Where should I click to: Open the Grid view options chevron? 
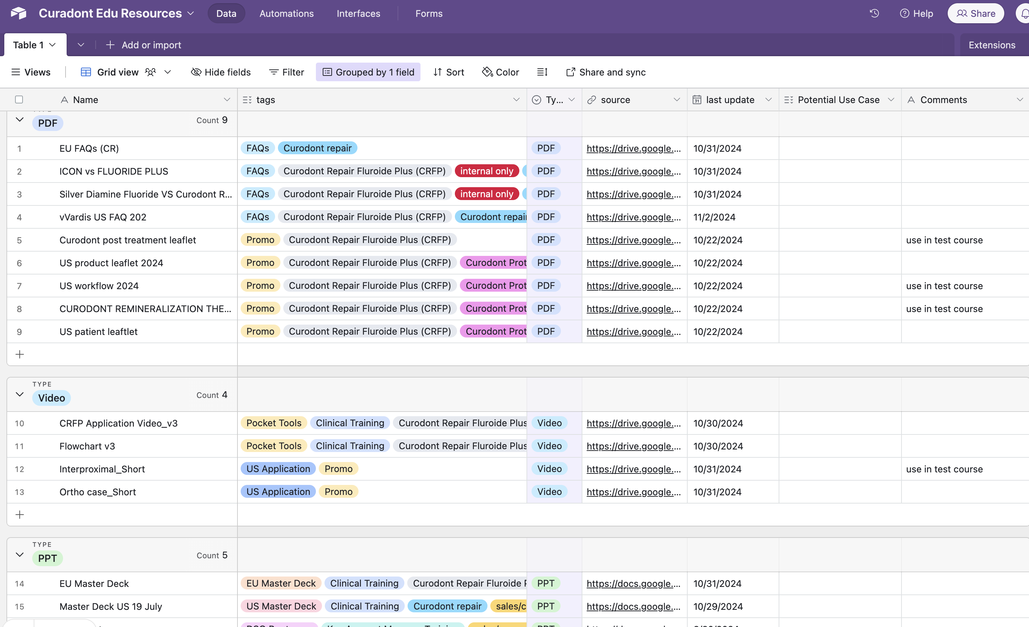click(168, 72)
